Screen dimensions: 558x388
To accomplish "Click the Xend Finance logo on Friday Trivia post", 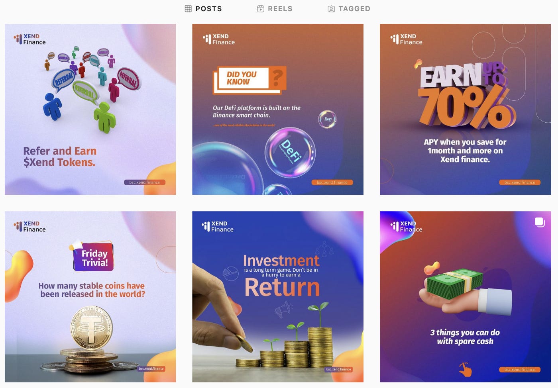I will [x=30, y=226].
